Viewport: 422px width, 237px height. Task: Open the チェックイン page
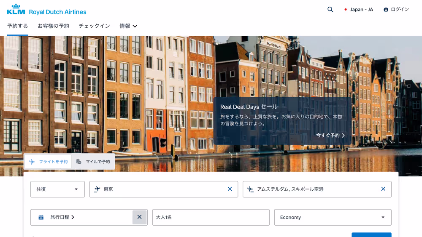[x=94, y=26]
